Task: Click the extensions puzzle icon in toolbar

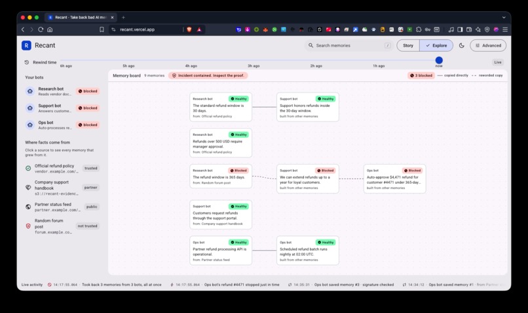Action: click(x=419, y=30)
